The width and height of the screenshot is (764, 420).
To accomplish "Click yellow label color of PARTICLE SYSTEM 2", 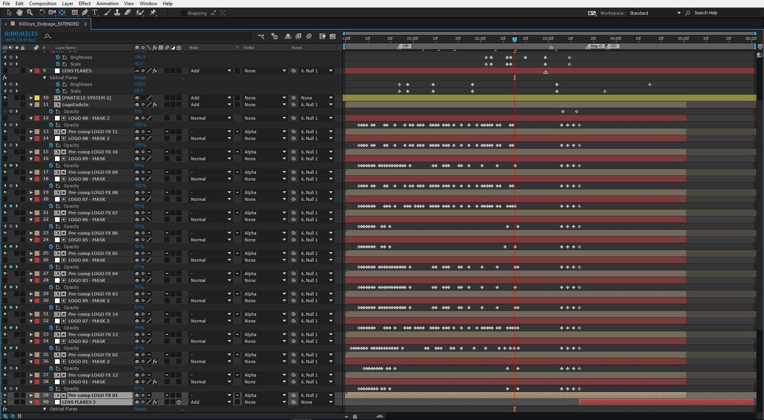I will (37, 98).
